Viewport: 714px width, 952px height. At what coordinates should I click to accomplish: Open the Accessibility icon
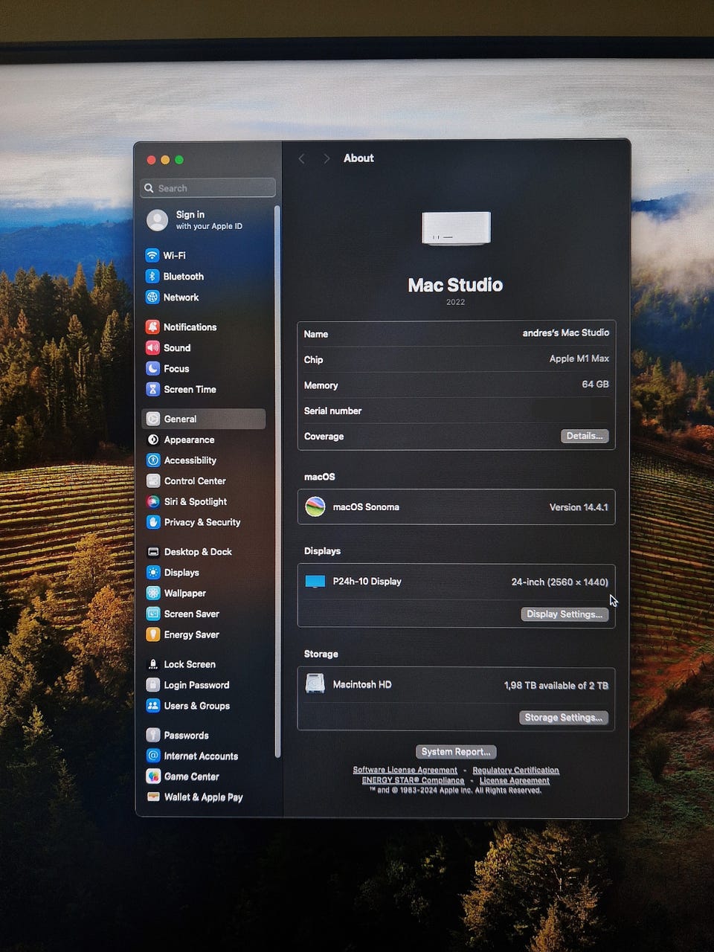153,460
